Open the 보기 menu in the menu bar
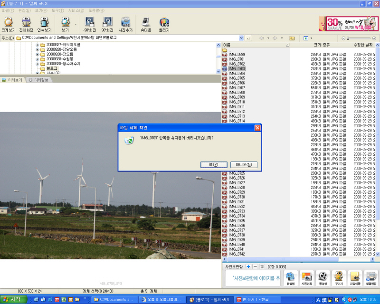 click(x=41, y=10)
